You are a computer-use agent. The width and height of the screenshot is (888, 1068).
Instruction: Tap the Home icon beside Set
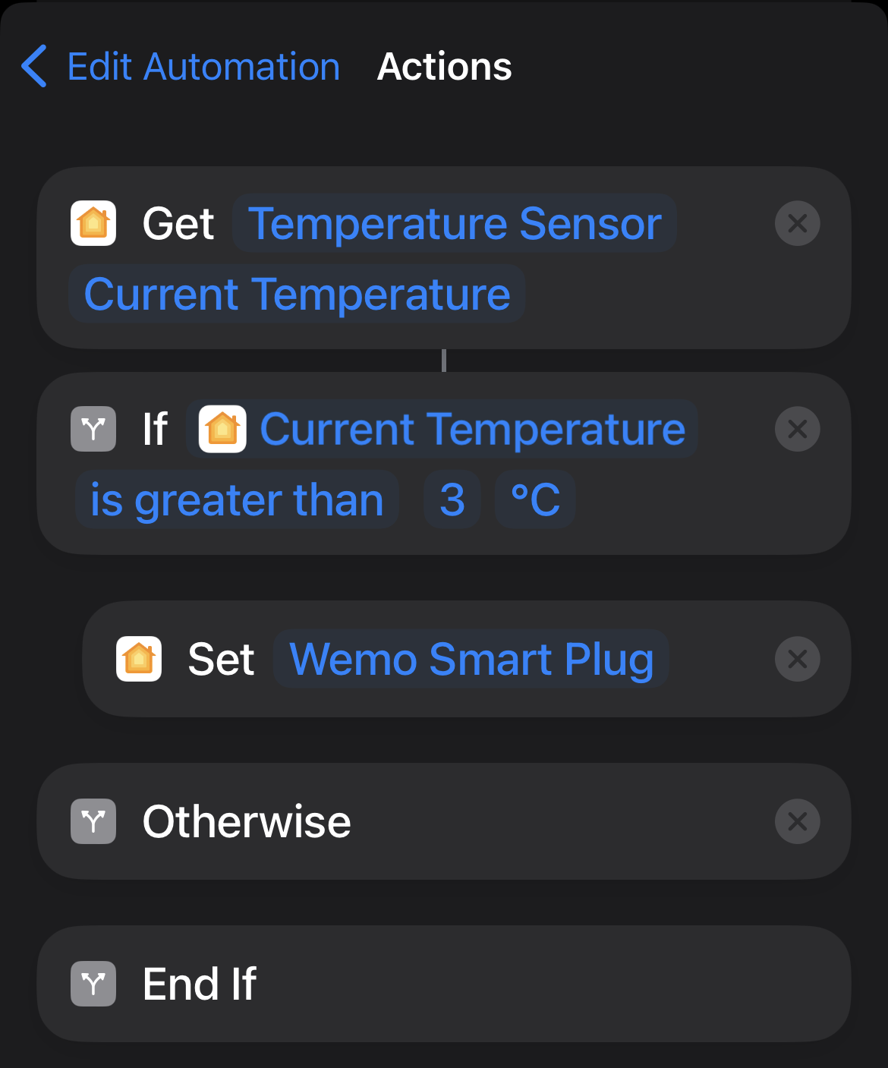[x=139, y=659]
